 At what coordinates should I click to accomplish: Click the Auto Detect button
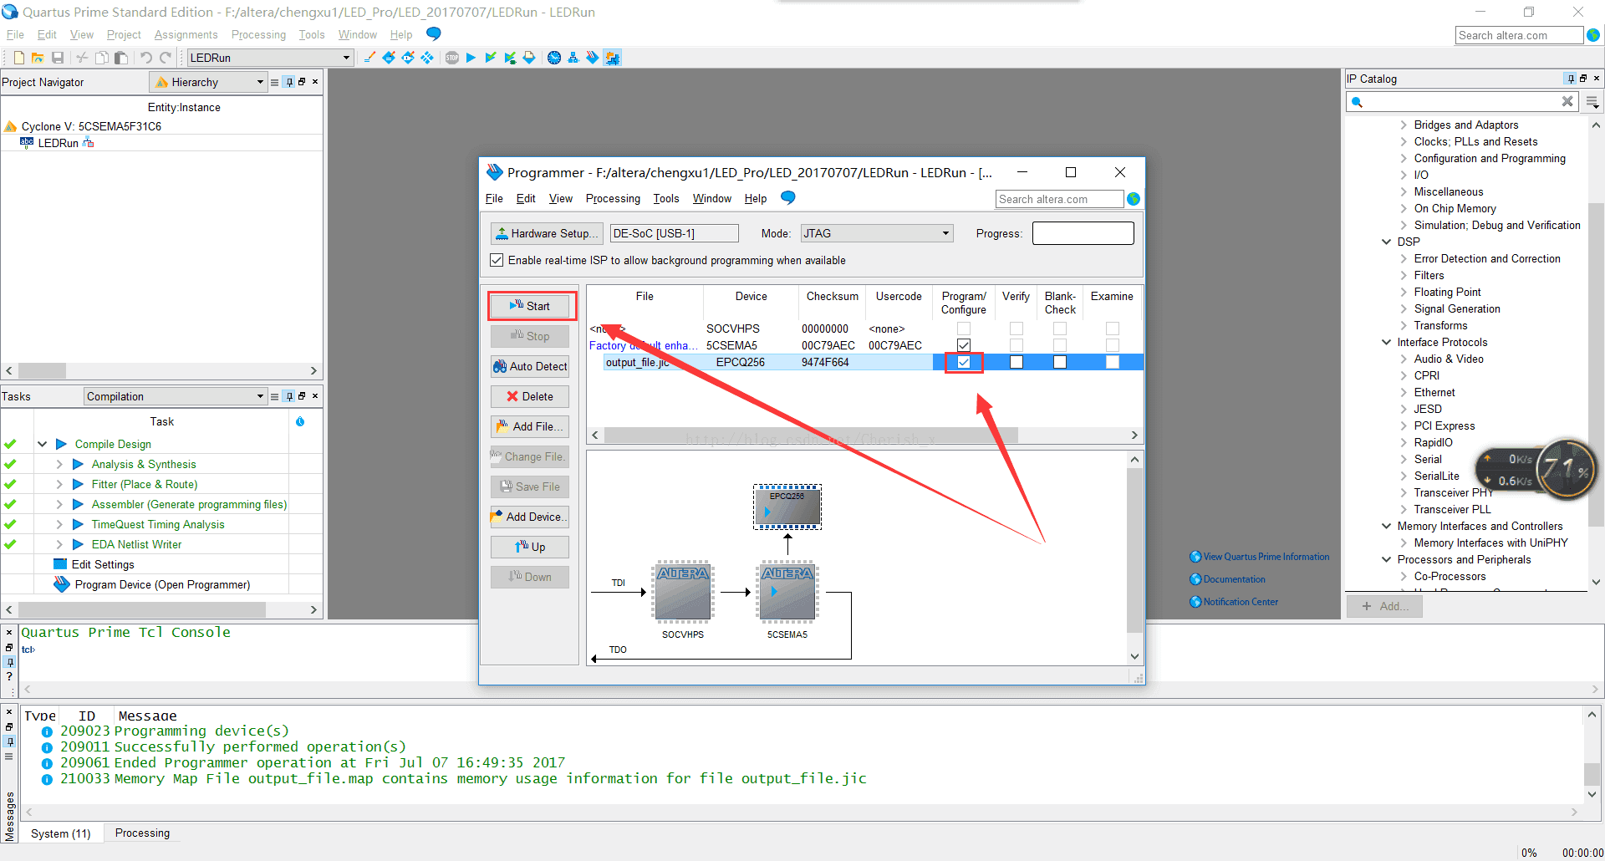[530, 366]
